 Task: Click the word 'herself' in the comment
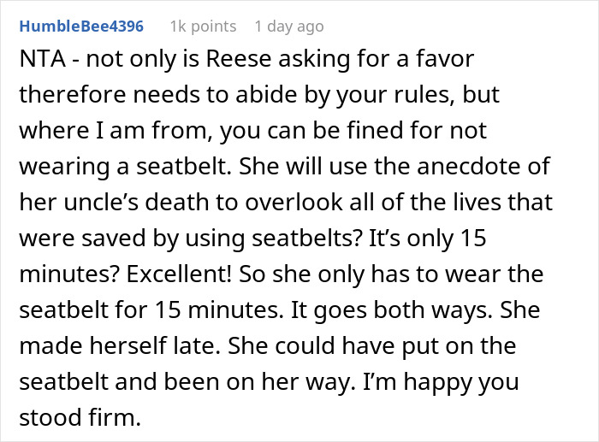(x=128, y=345)
